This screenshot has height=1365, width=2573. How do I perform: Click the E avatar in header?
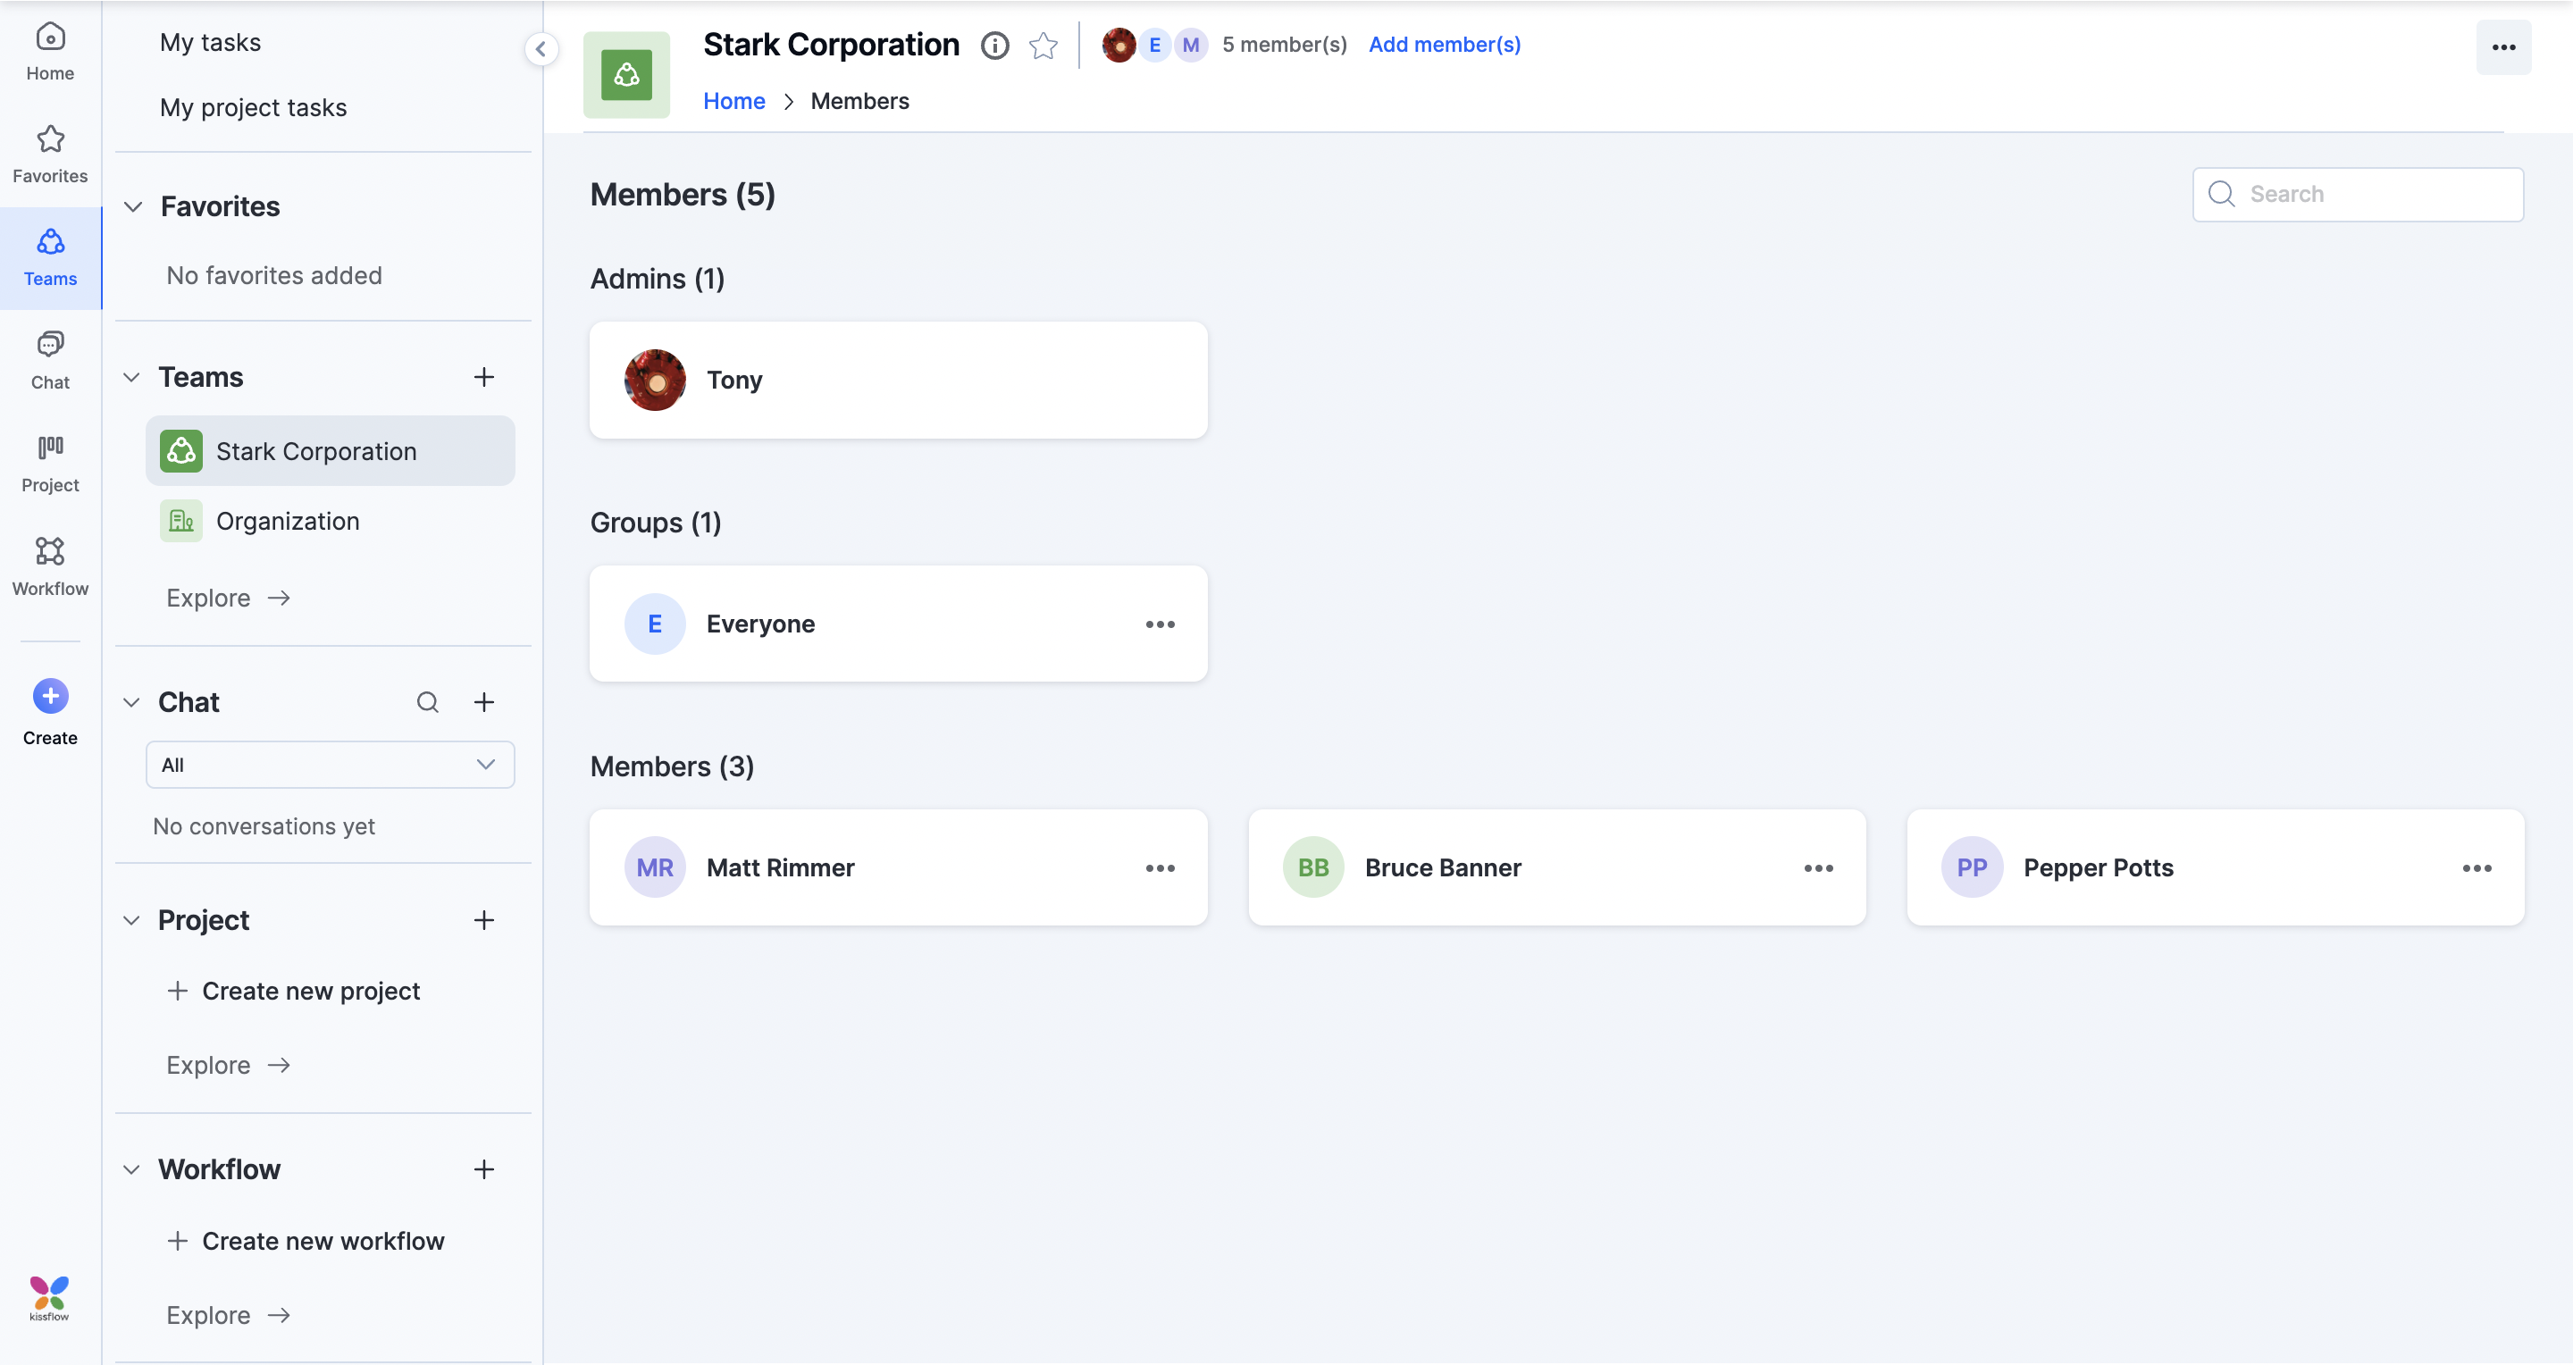[x=1154, y=45]
